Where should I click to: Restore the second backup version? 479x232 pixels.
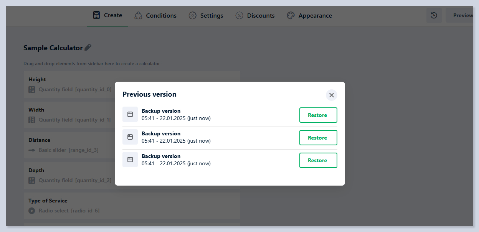318,138
